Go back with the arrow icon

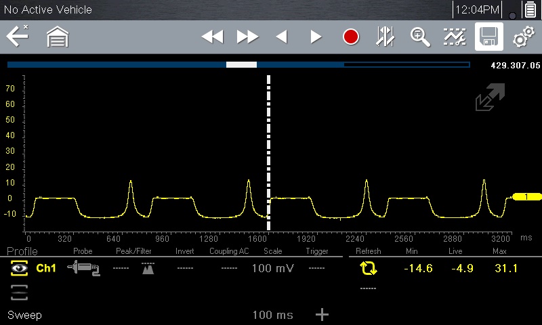click(x=18, y=36)
